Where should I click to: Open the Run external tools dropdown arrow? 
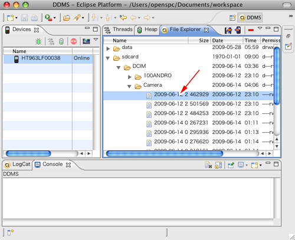coord(54,18)
